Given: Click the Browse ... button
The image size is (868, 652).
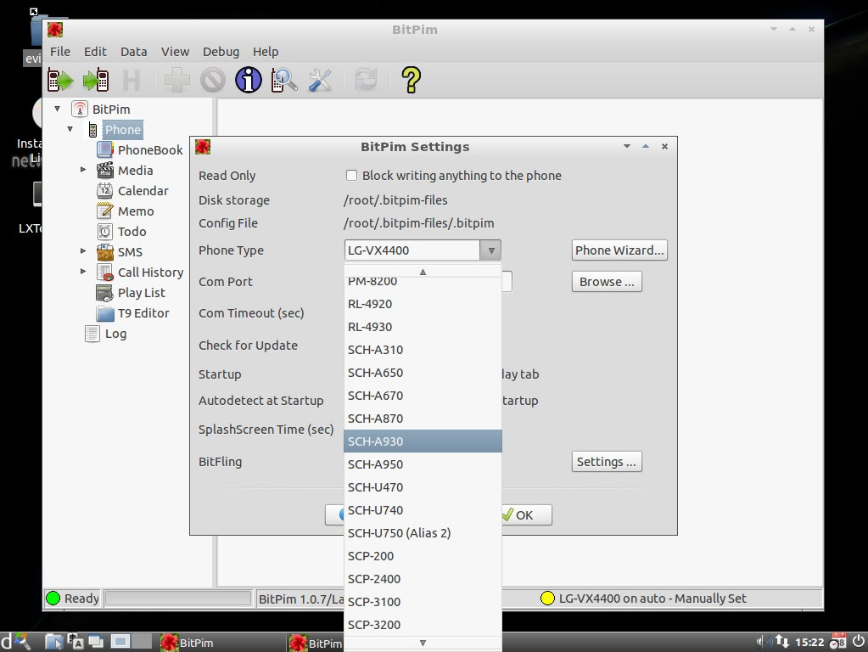Looking at the screenshot, I should coord(607,282).
